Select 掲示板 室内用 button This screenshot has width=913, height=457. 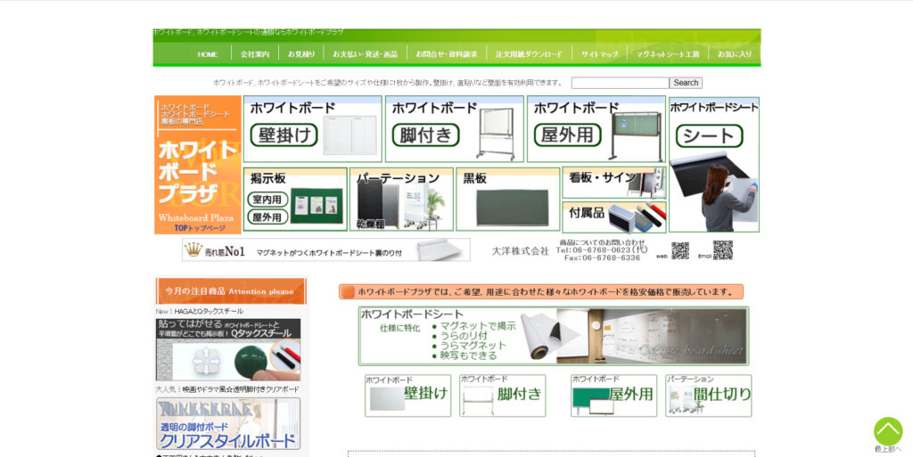click(x=267, y=200)
